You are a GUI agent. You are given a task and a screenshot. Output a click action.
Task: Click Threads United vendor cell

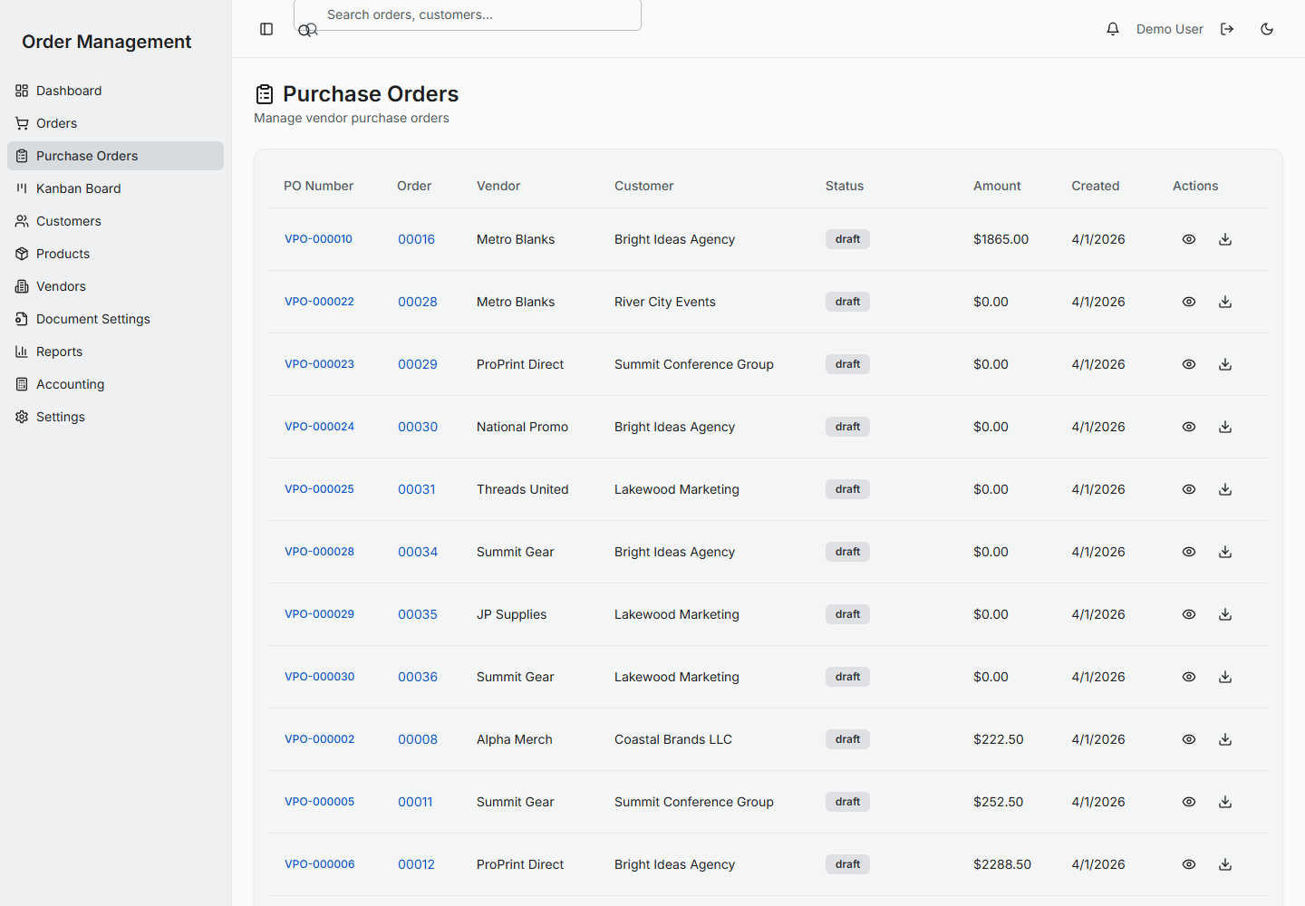click(x=523, y=489)
